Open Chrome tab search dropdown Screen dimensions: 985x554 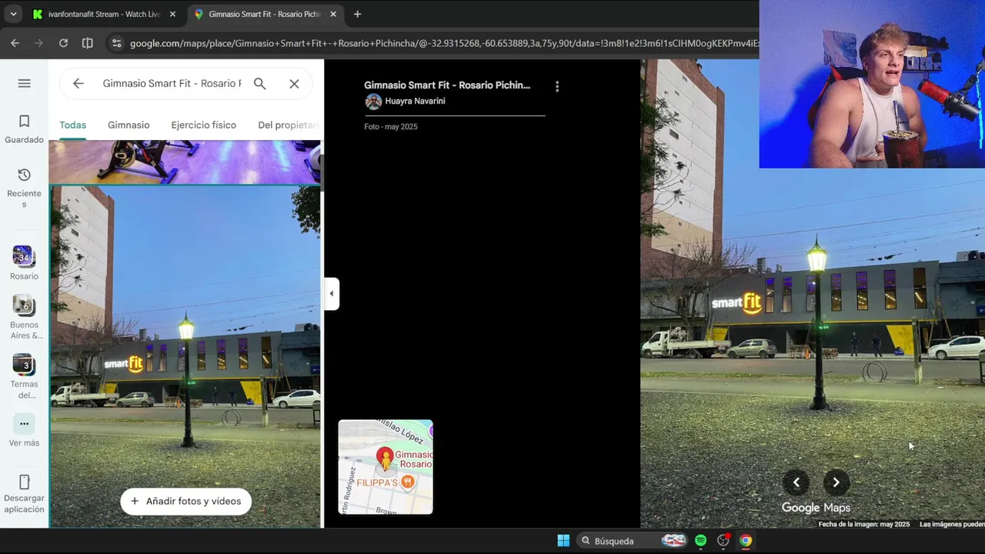pyautogui.click(x=13, y=14)
